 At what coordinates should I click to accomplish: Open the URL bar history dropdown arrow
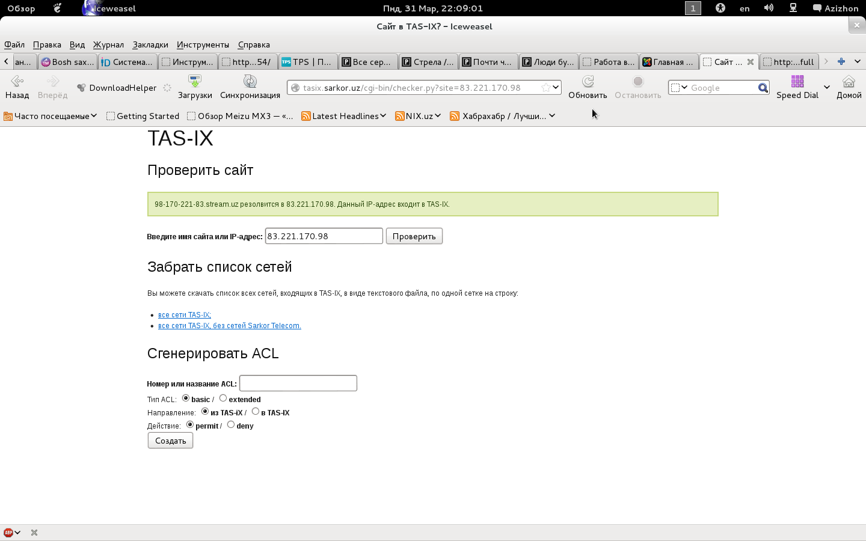tap(556, 88)
